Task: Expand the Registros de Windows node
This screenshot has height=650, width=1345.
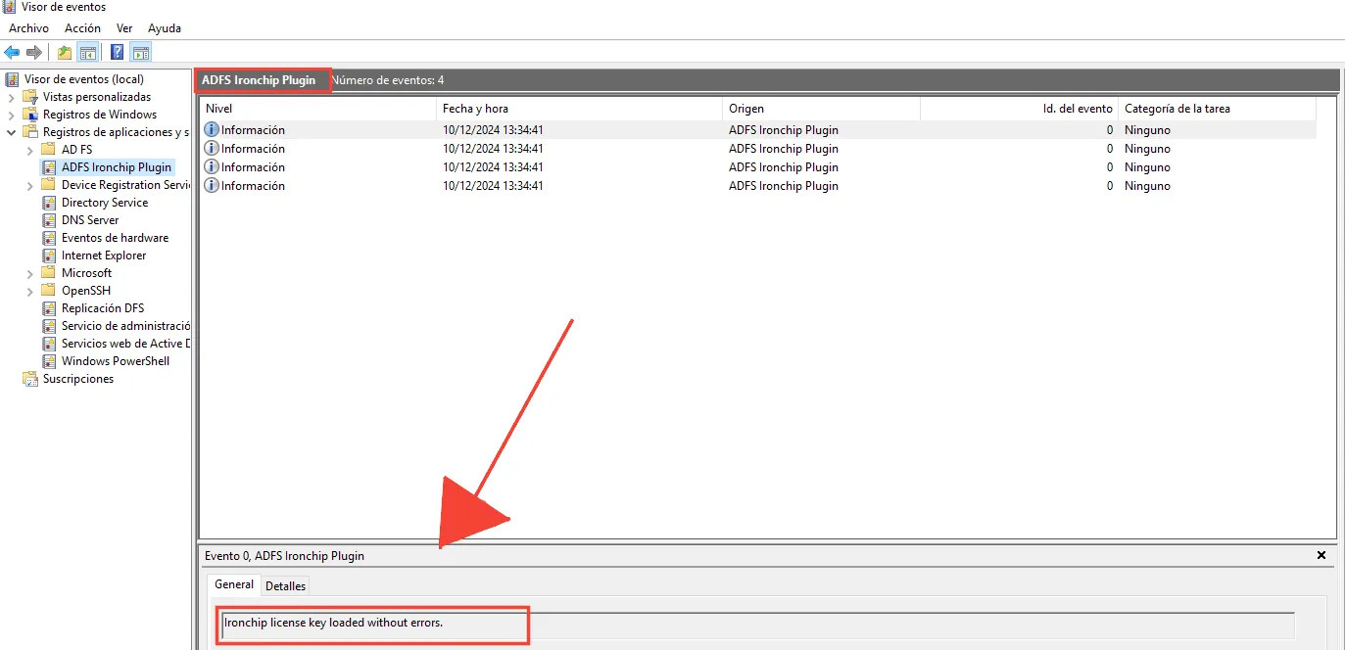Action: [12, 115]
